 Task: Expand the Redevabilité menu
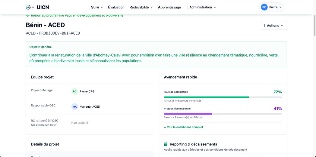pos(141,7)
